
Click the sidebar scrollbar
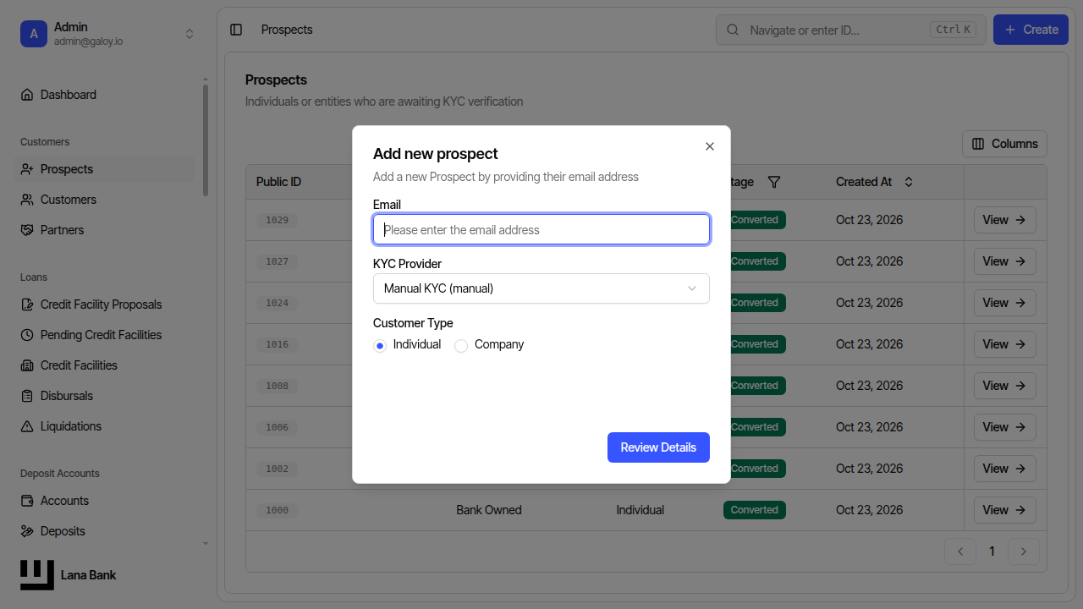tap(206, 140)
